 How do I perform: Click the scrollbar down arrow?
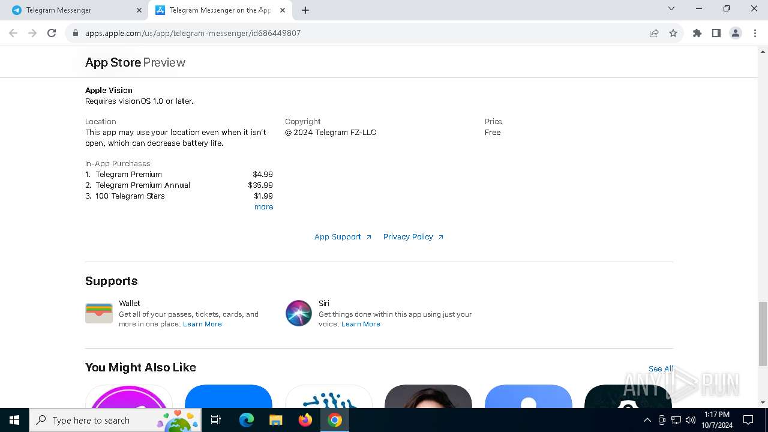pos(763,403)
